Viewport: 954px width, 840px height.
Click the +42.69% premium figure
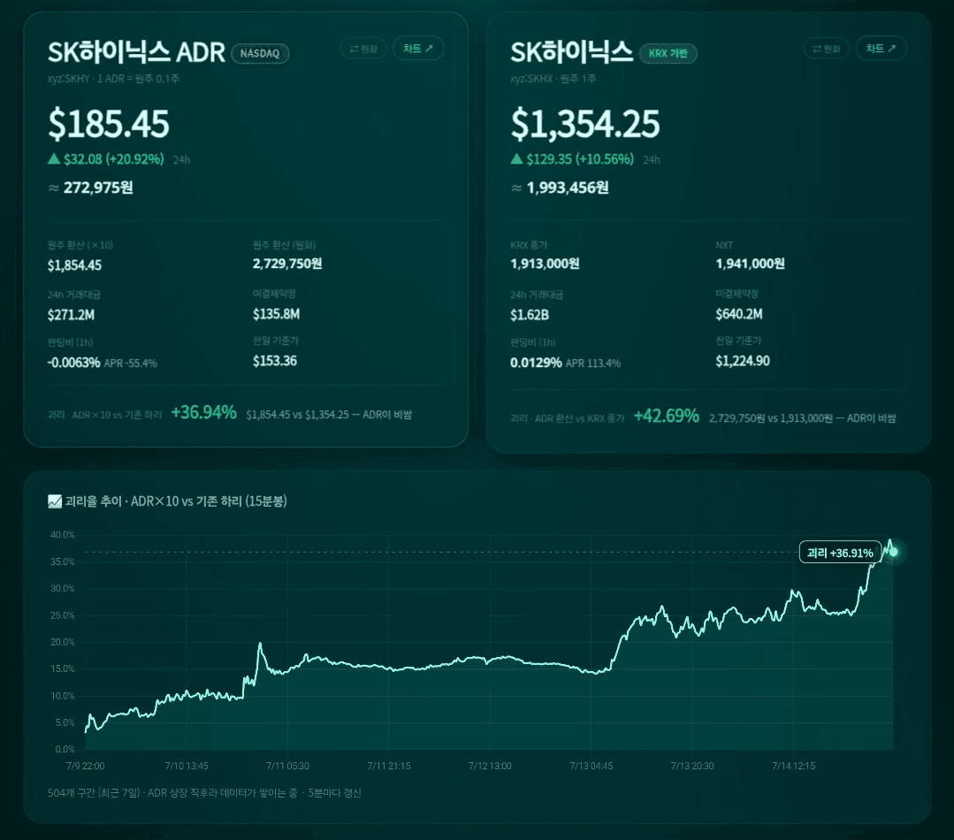pos(667,416)
